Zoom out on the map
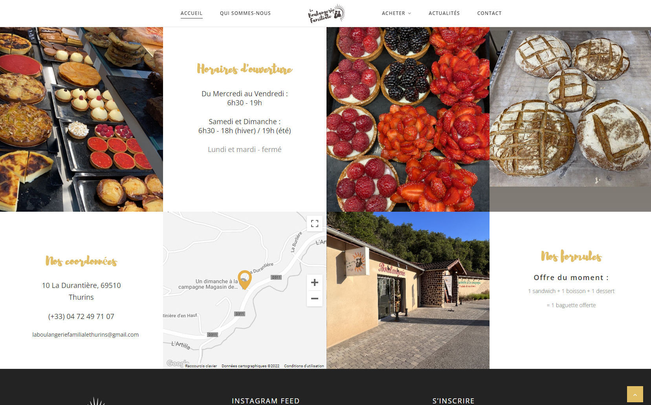The height and width of the screenshot is (405, 651). [315, 299]
